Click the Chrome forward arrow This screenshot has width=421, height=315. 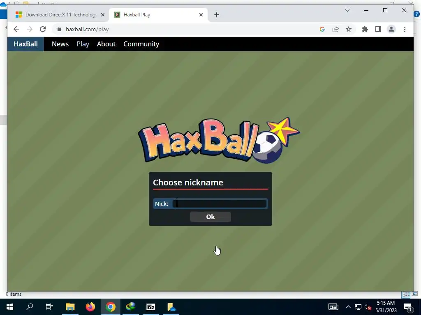pos(30,29)
